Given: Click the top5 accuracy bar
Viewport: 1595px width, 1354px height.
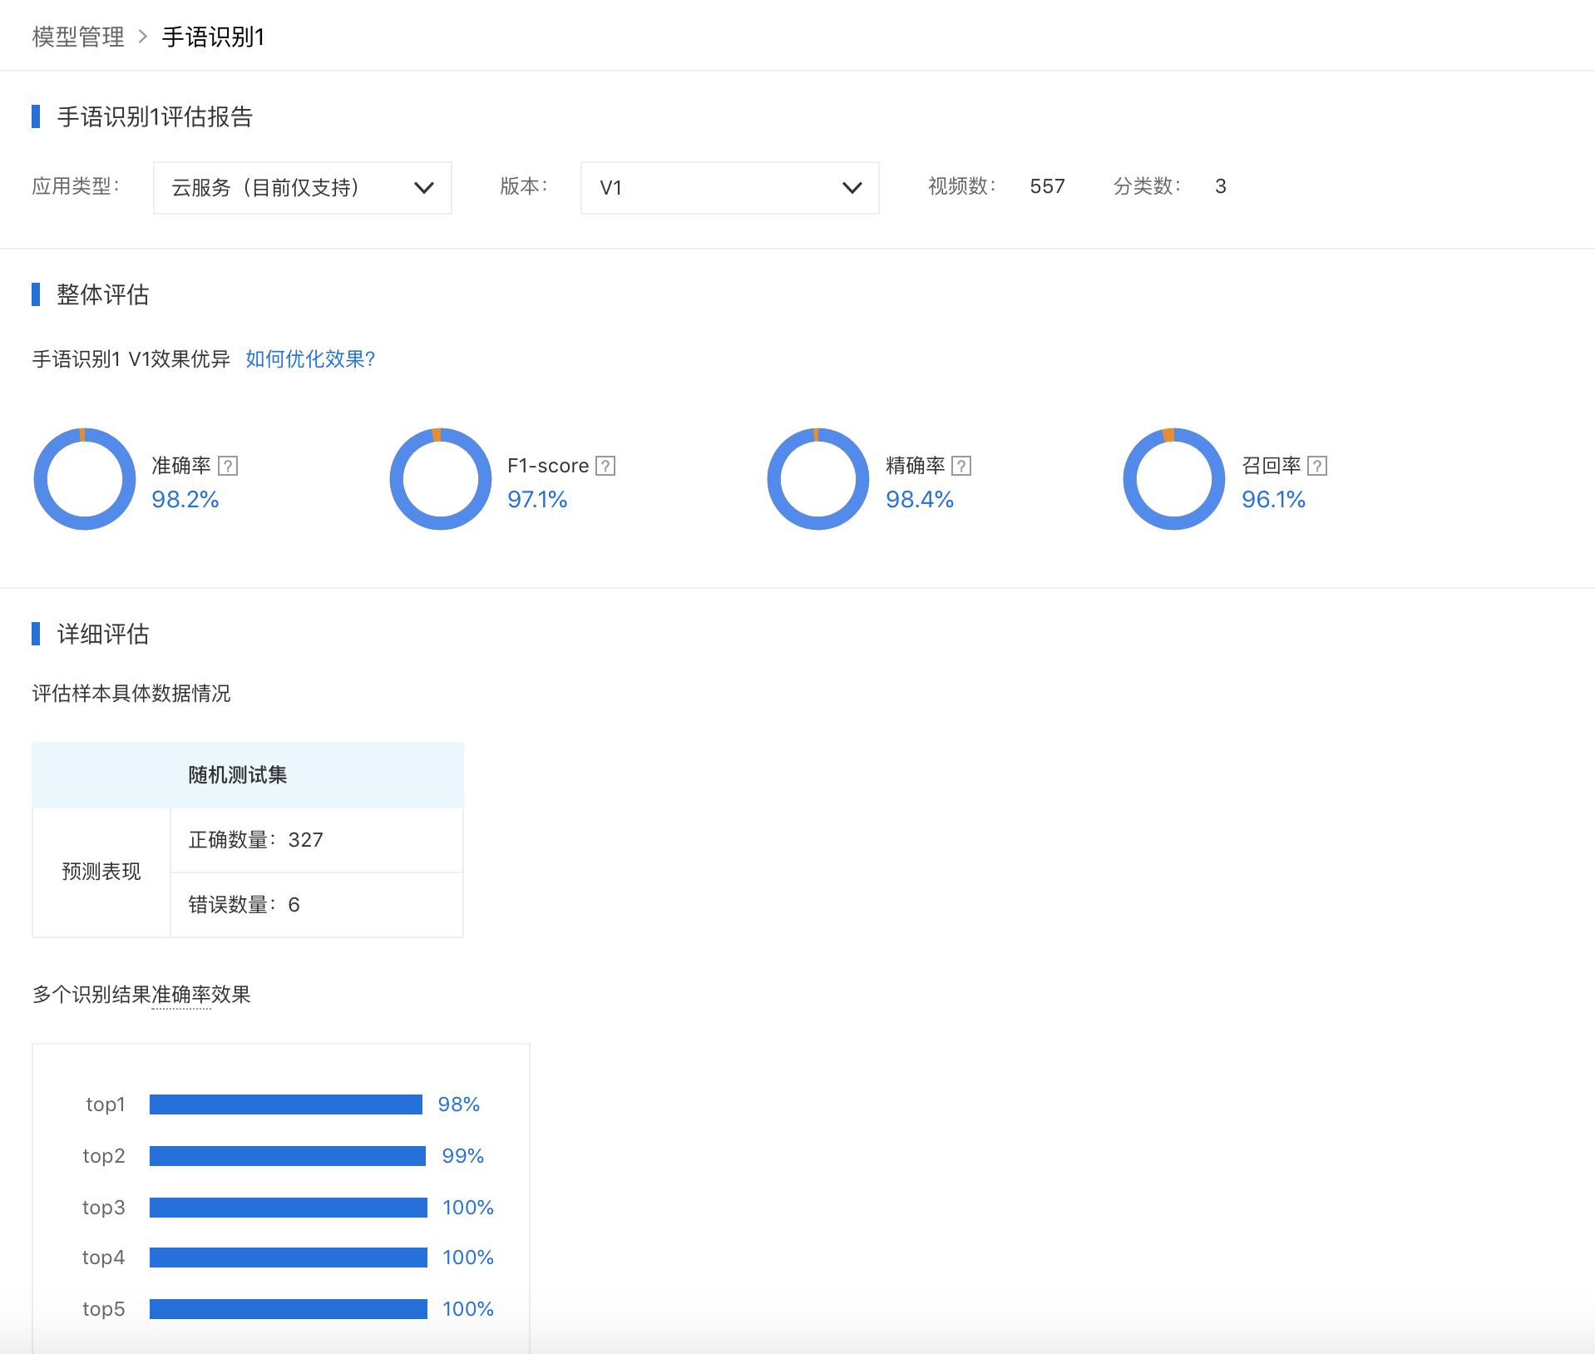Looking at the screenshot, I should (x=289, y=1309).
